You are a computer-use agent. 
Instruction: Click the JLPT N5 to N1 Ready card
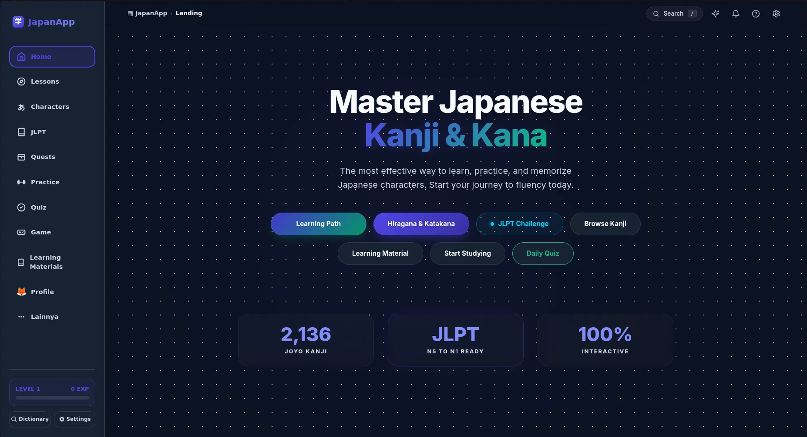tap(456, 340)
